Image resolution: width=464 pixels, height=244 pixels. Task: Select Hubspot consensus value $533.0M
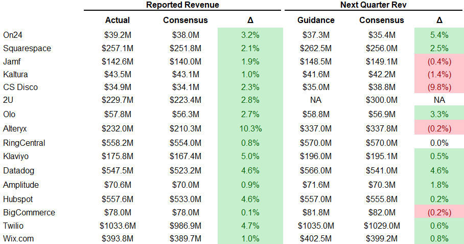185,199
